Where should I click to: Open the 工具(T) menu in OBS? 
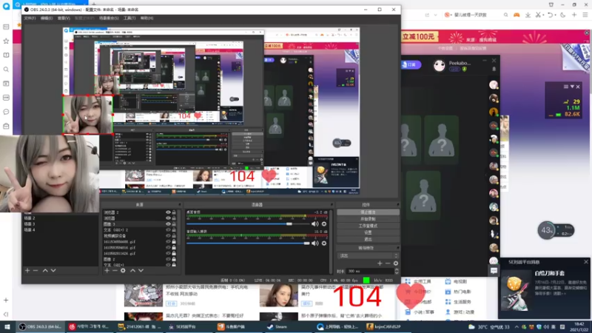point(129,18)
